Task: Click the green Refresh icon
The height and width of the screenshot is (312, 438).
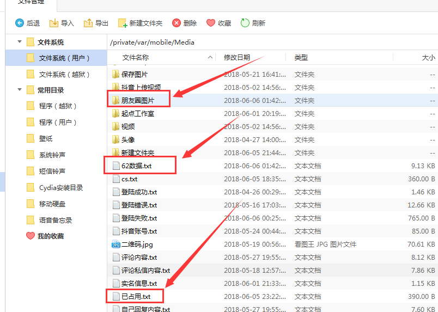Action: [245, 23]
